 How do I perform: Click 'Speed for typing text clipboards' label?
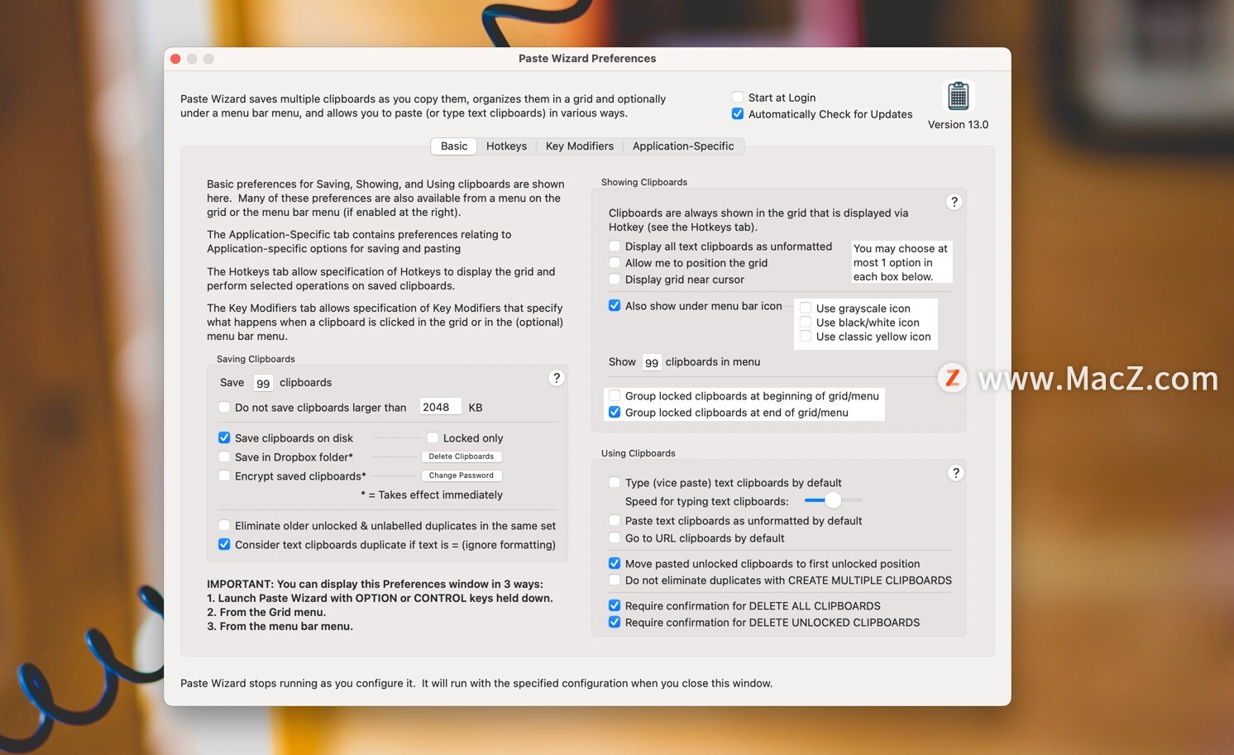point(707,501)
